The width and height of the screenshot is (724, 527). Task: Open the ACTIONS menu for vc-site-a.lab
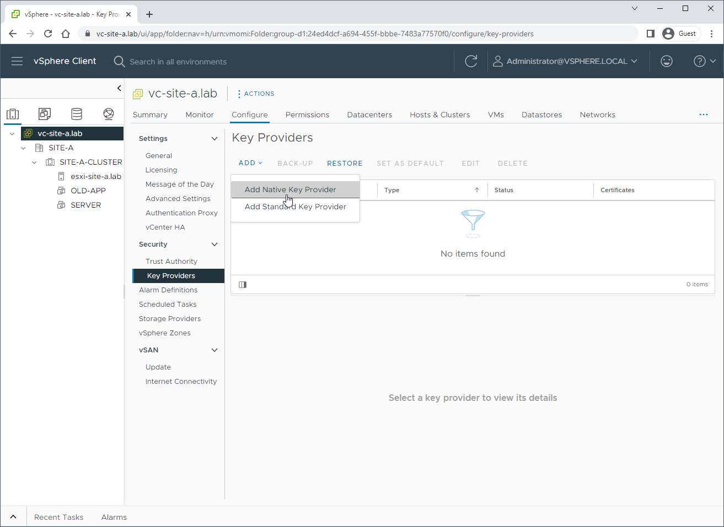(256, 94)
